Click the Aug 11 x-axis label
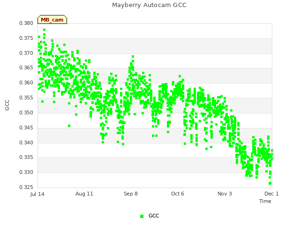Image resolution: width=300 pixels, height=225 pixels. (x=84, y=194)
